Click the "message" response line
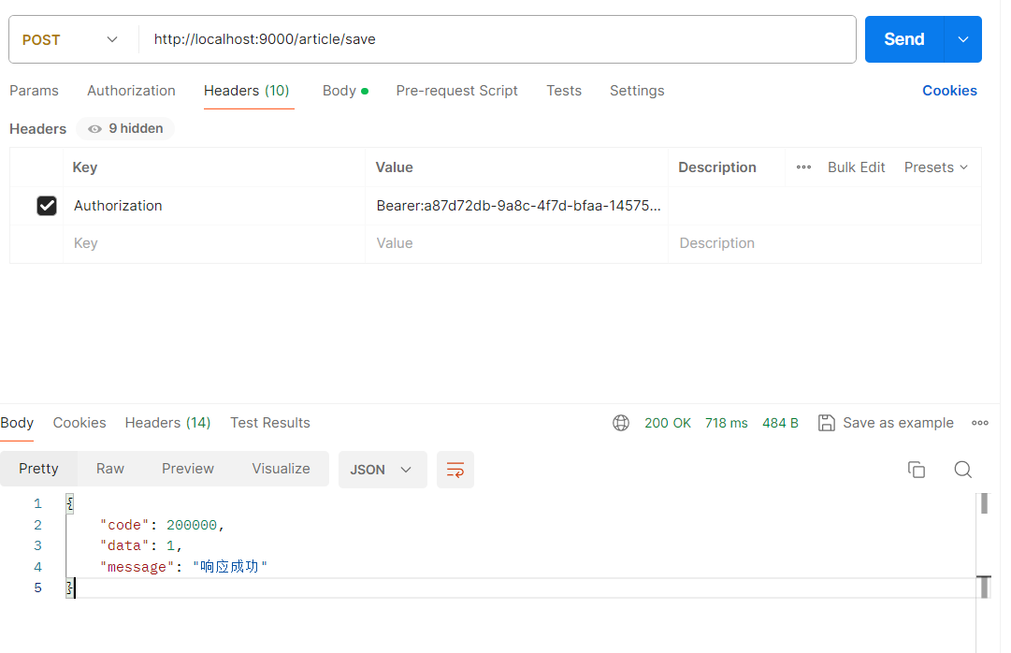 pos(183,567)
